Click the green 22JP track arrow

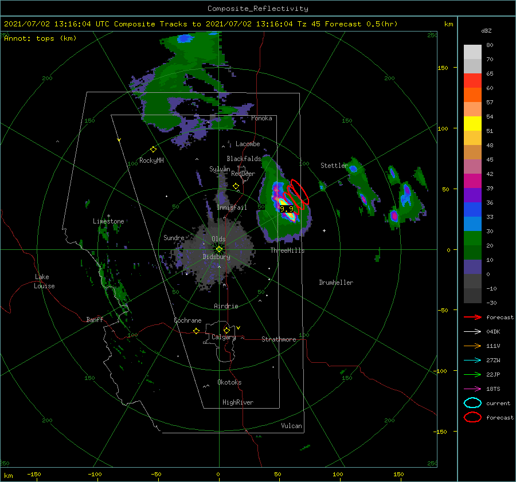(x=472, y=374)
